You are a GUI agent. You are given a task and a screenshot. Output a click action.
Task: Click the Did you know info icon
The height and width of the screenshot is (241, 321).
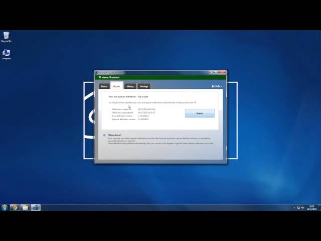click(x=104, y=135)
